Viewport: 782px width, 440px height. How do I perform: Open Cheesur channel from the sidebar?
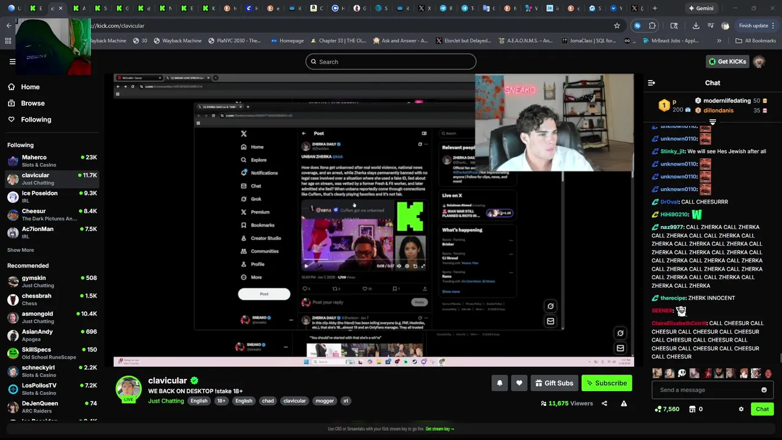point(52,215)
